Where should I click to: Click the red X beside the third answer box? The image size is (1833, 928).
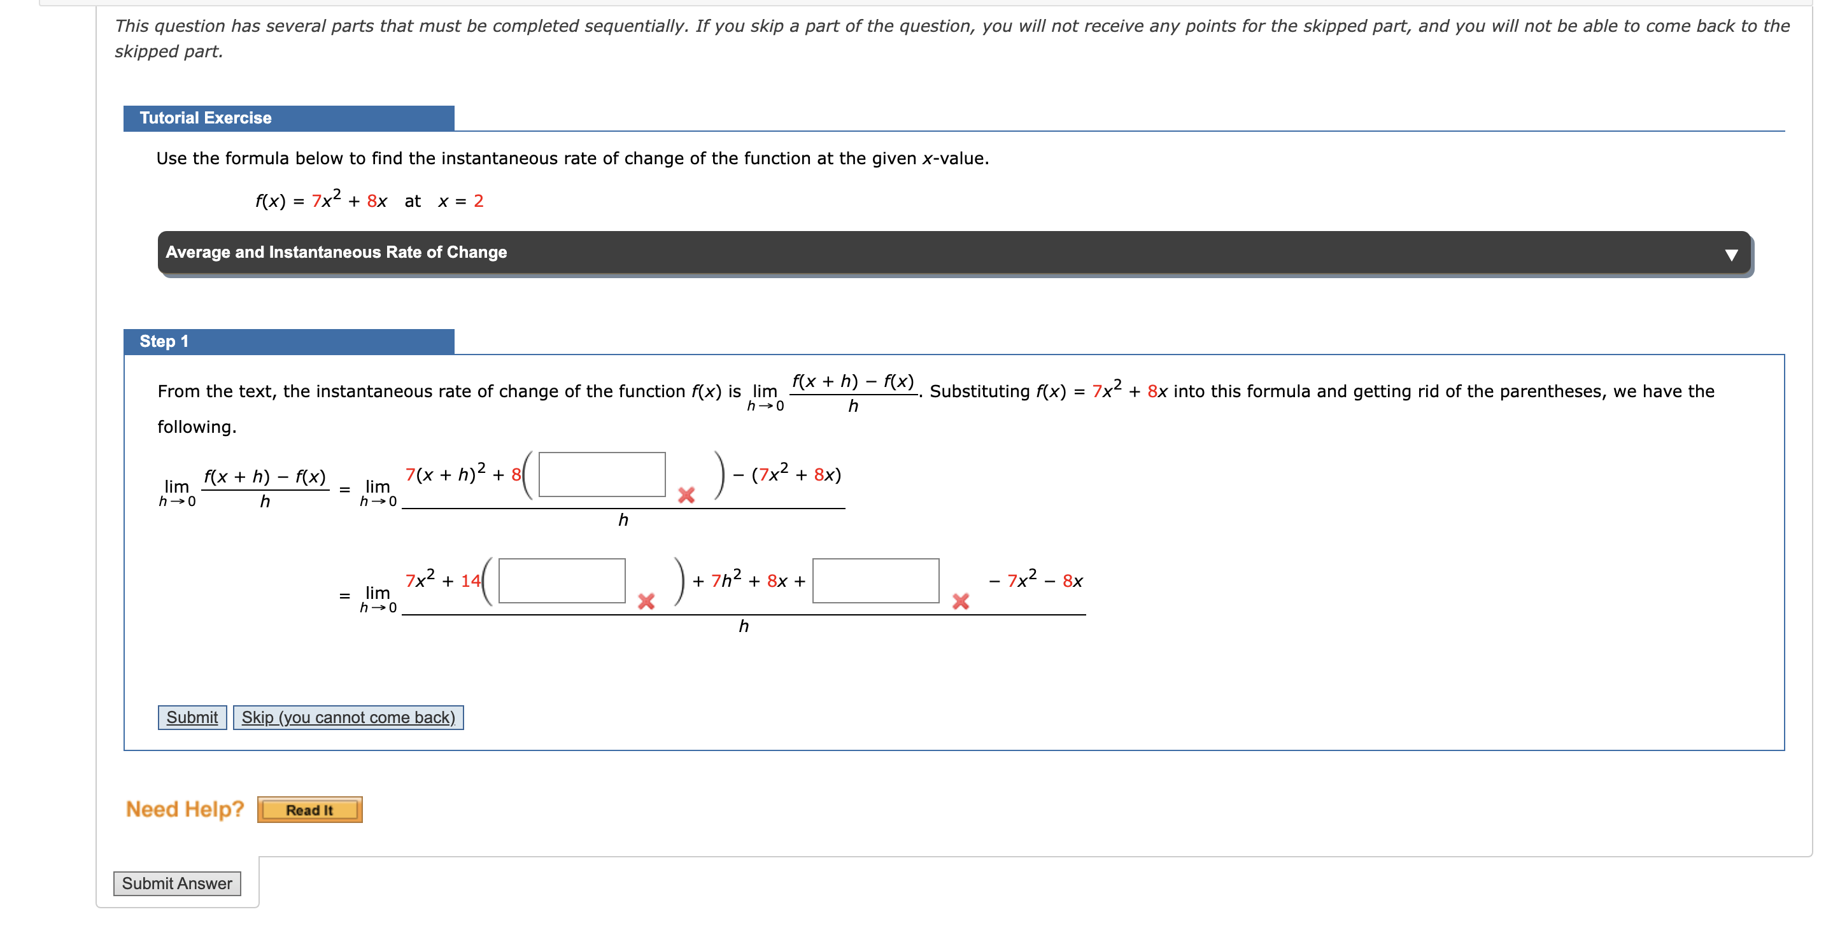960,601
